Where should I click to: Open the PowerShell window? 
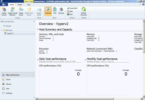click(72, 8)
